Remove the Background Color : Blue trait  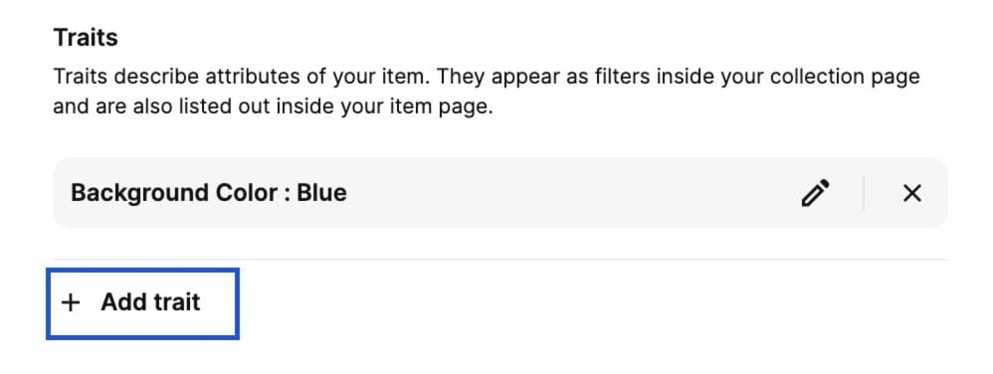(x=912, y=193)
